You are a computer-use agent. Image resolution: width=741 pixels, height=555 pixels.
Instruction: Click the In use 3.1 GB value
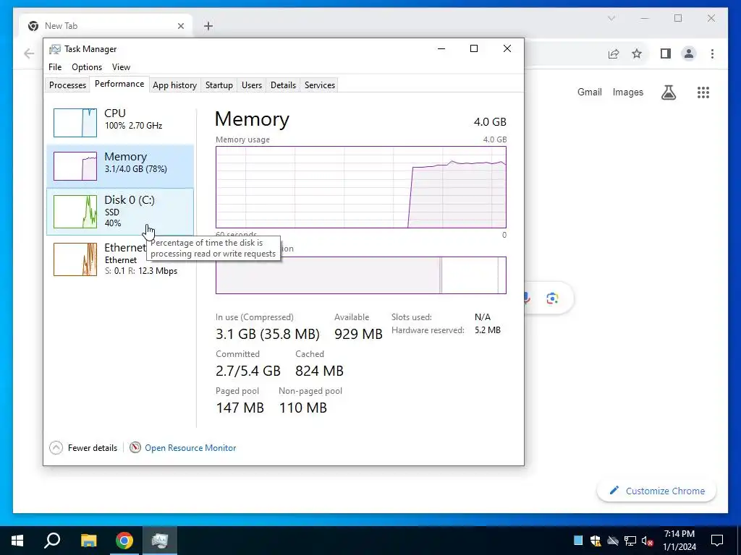(268, 334)
